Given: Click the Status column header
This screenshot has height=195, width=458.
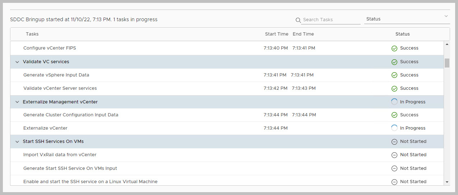Looking at the screenshot, I should tap(402, 34).
